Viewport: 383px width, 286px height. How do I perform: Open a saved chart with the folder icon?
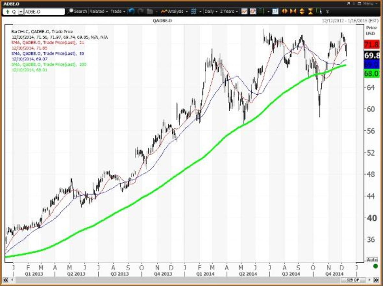coord(150,11)
